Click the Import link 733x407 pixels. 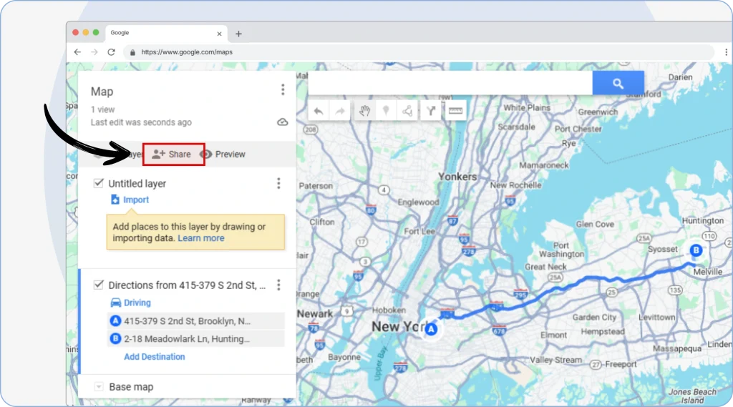(136, 200)
